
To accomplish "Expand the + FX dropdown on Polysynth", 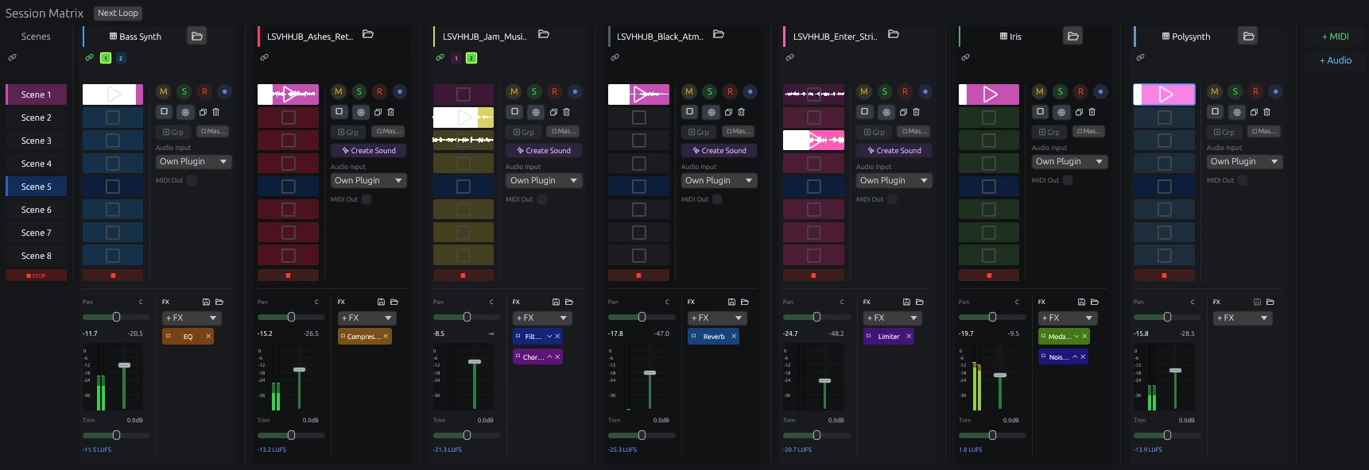I will click(1243, 318).
